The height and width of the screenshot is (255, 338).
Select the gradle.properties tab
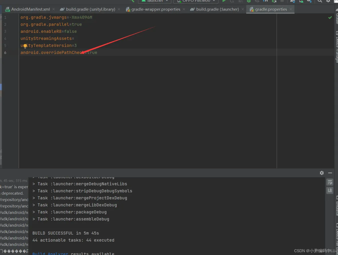[271, 9]
